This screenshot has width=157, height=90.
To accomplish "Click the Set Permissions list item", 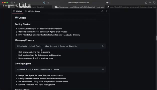I will pyautogui.click(x=43, y=81).
